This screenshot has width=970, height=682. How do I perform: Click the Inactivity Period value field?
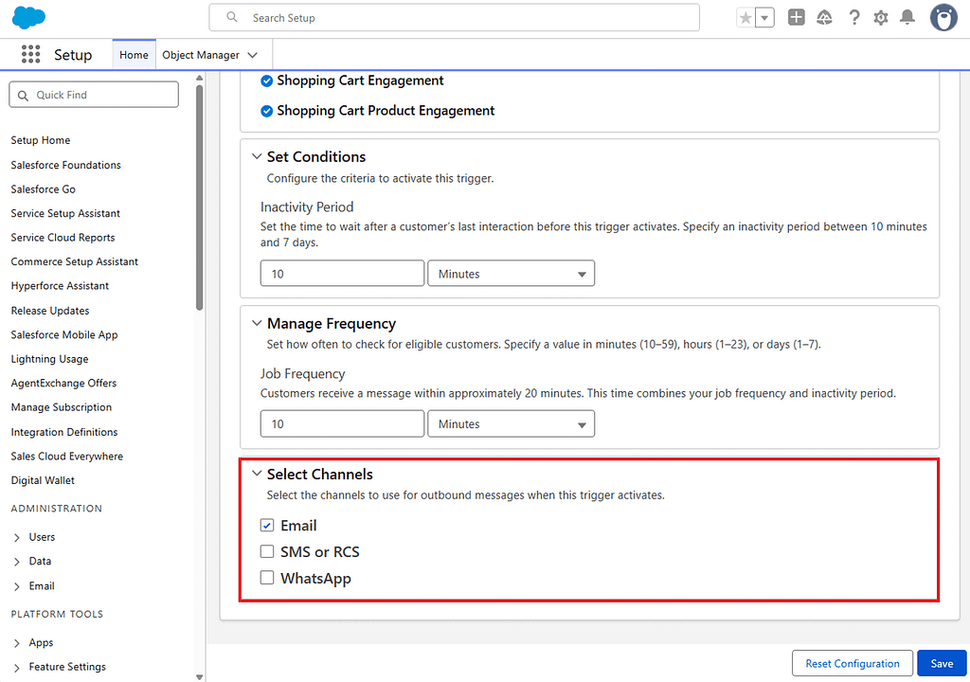point(342,274)
